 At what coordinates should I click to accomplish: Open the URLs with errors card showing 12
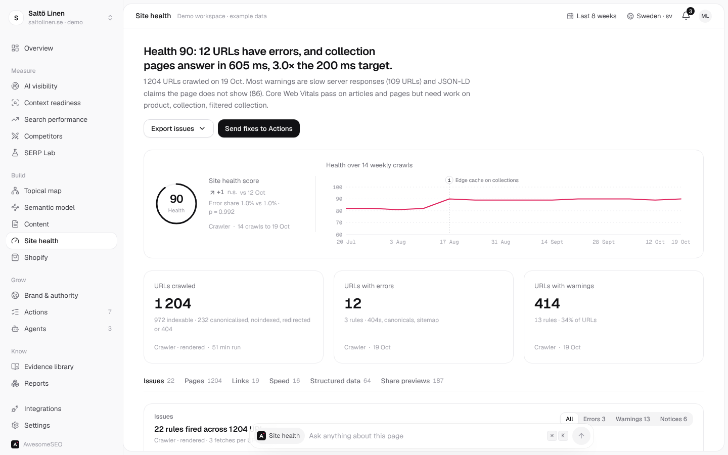pyautogui.click(x=424, y=317)
